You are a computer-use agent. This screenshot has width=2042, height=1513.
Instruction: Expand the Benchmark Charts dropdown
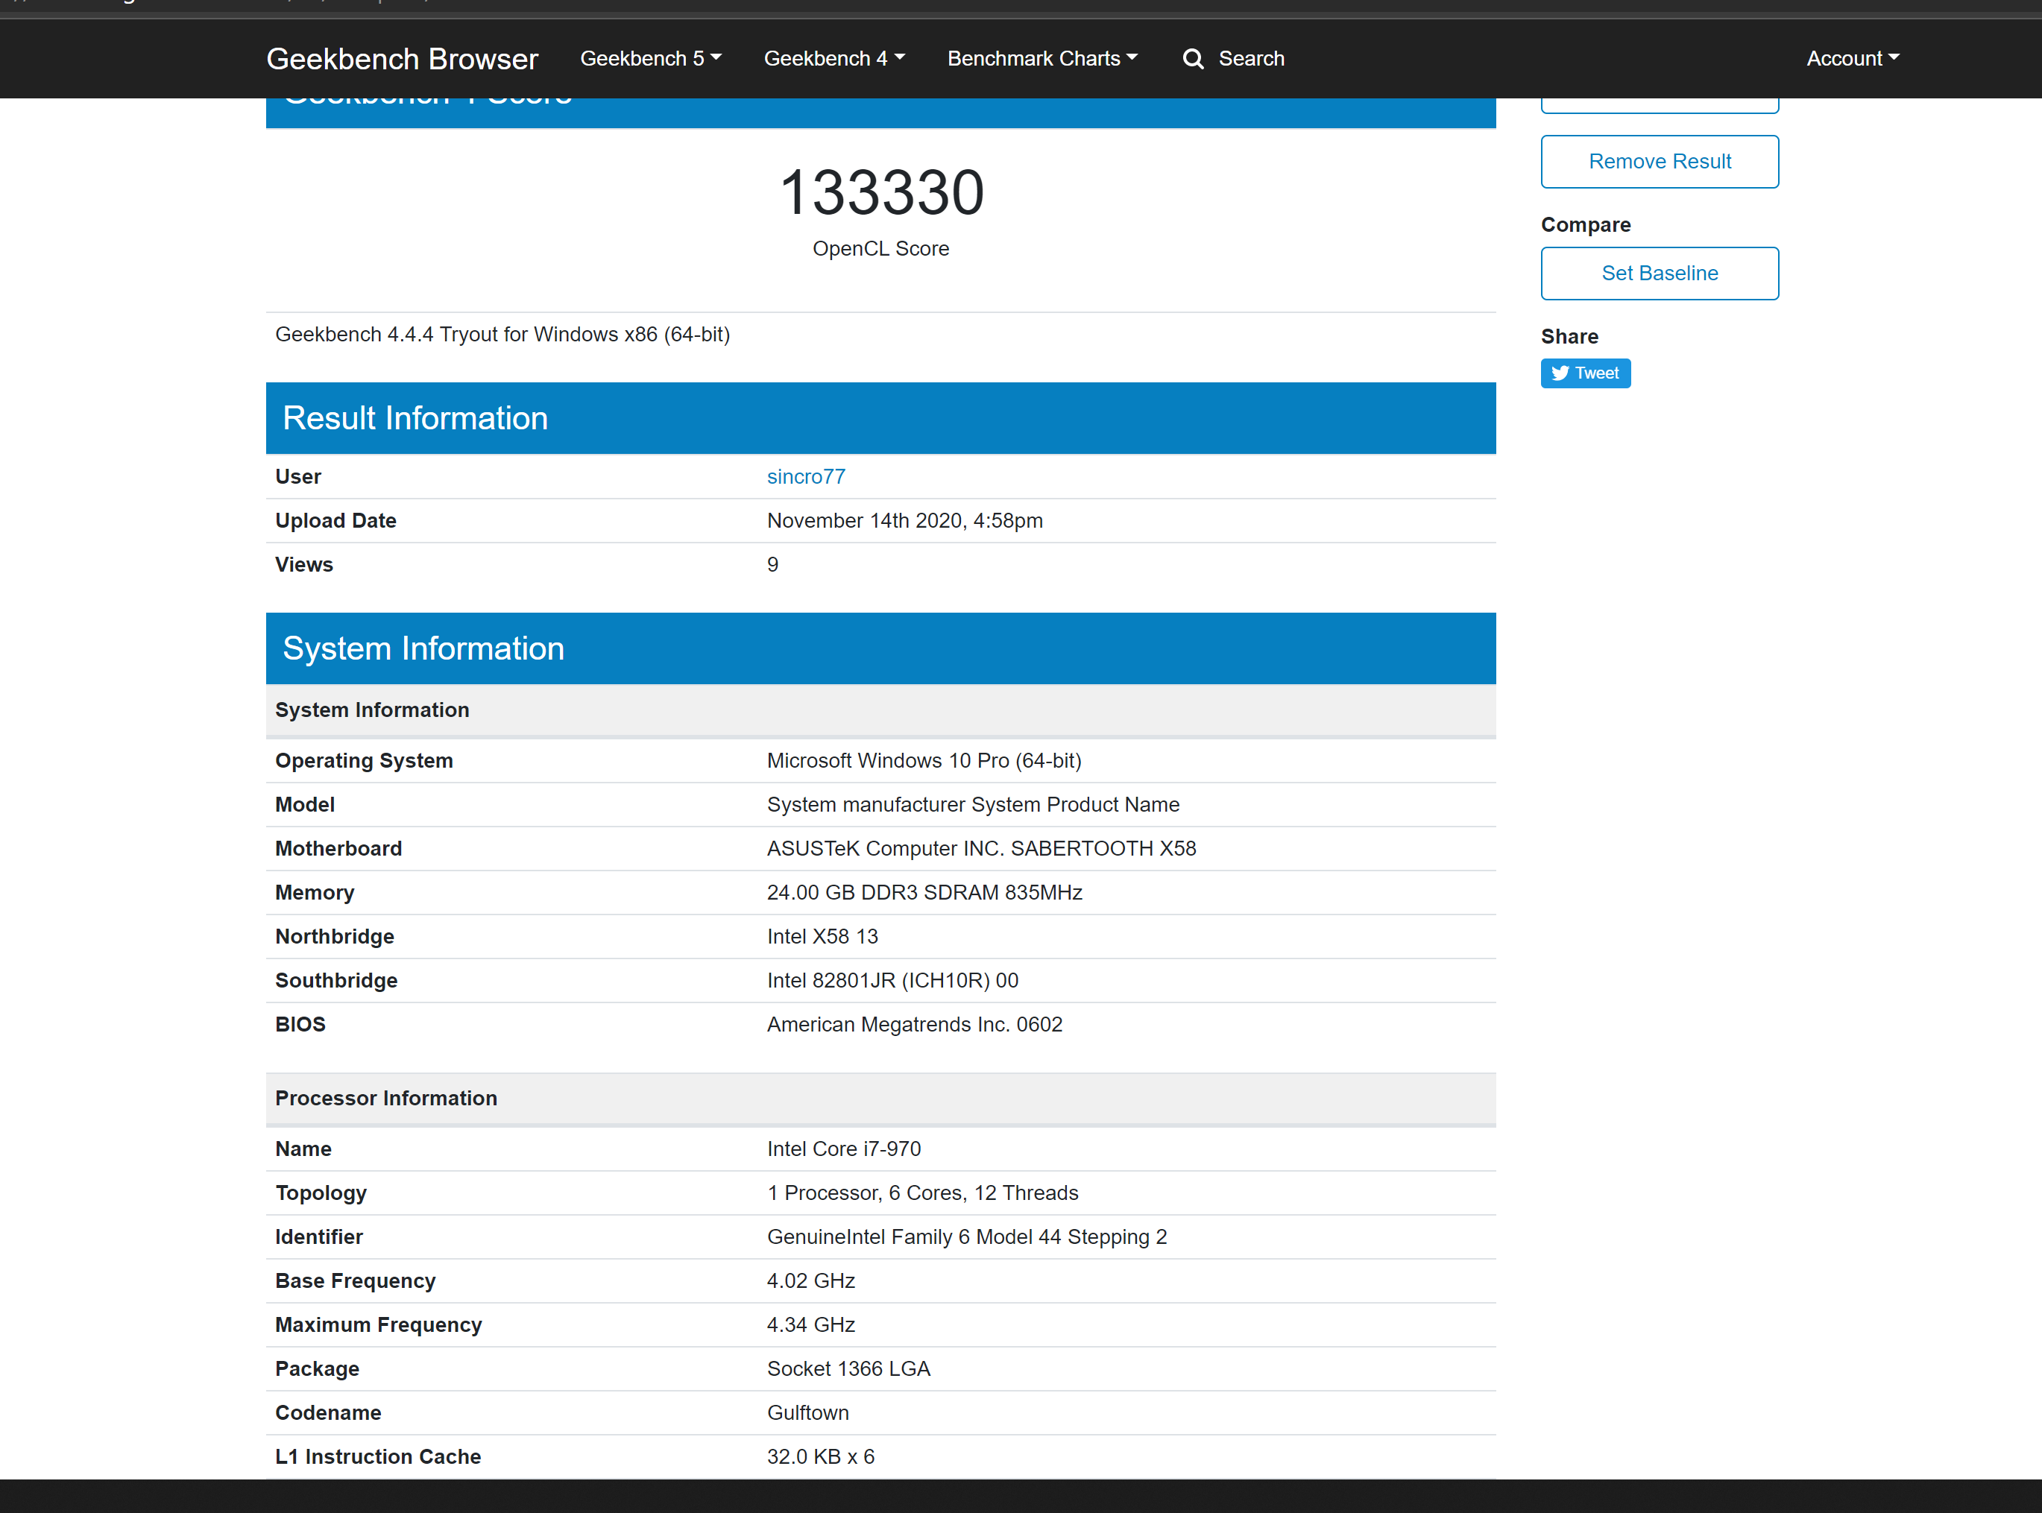coord(1042,59)
